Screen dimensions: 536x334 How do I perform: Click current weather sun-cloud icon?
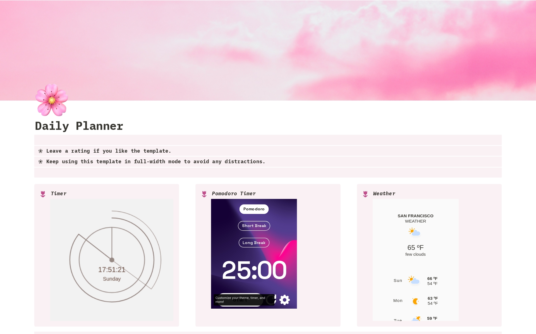click(x=415, y=232)
